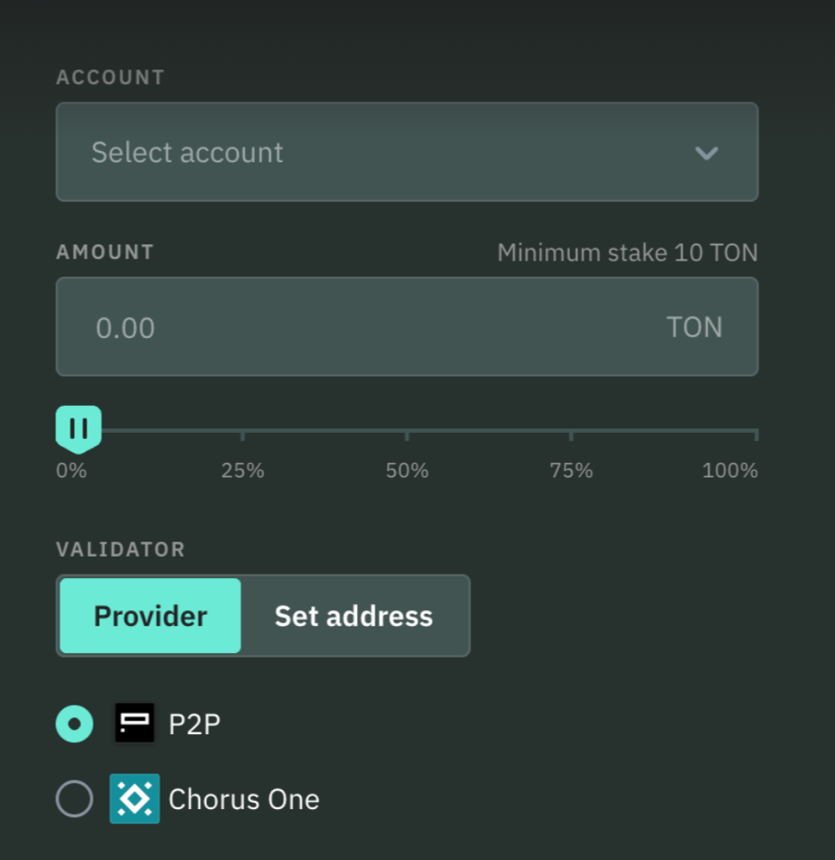Click the 0.00 amount input field

click(357, 327)
